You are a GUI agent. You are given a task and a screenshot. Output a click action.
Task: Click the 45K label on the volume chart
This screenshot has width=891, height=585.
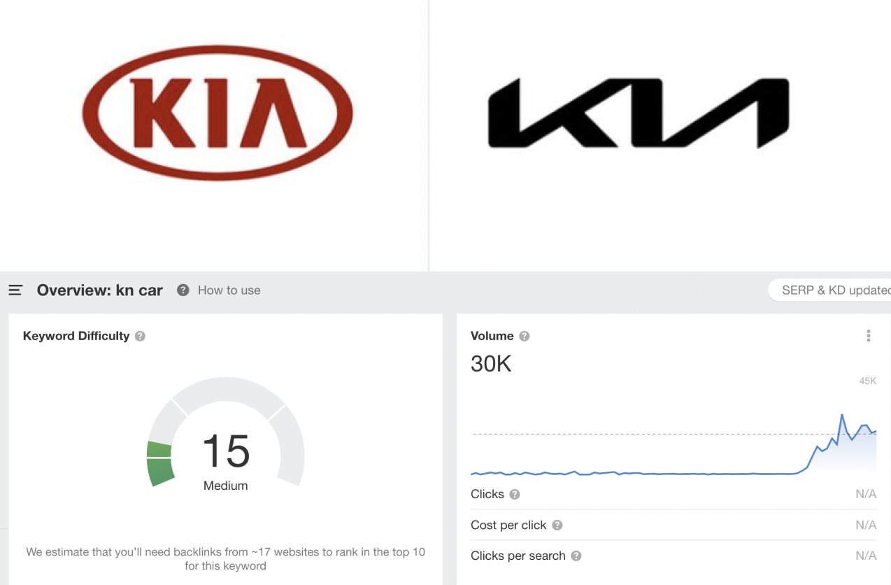[x=867, y=381]
